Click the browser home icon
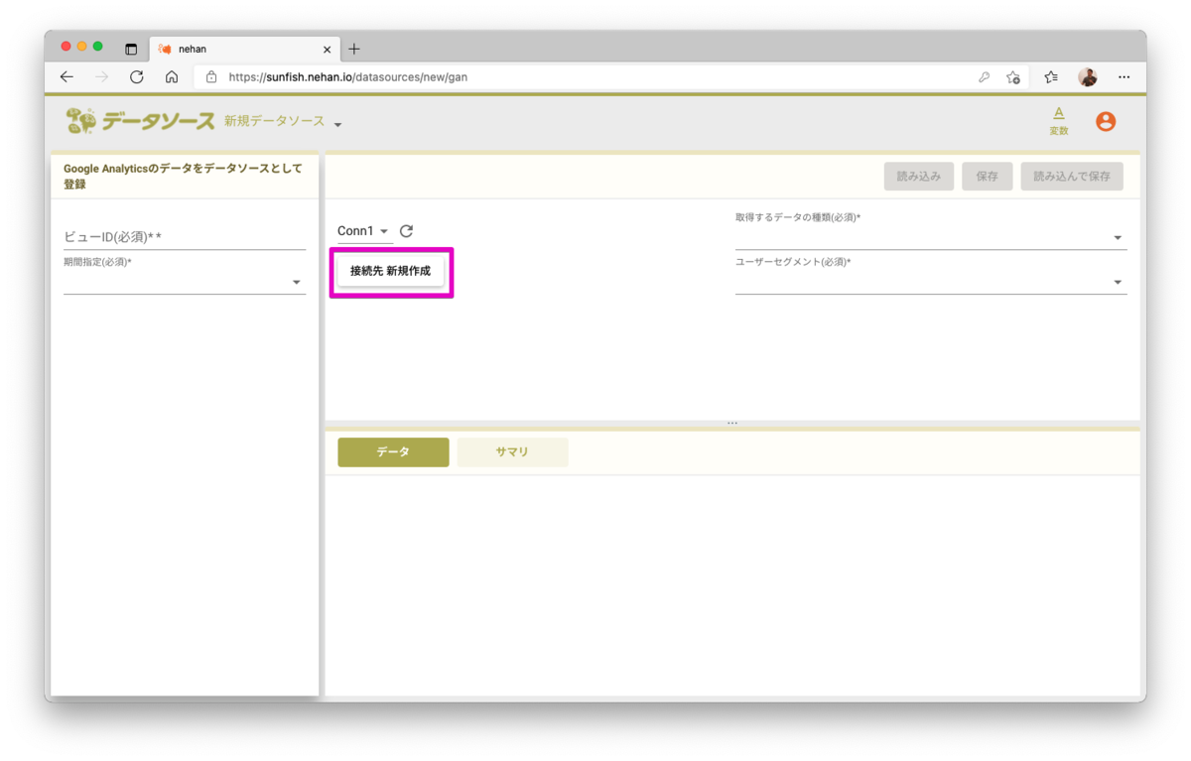The width and height of the screenshot is (1191, 761). 171,76
